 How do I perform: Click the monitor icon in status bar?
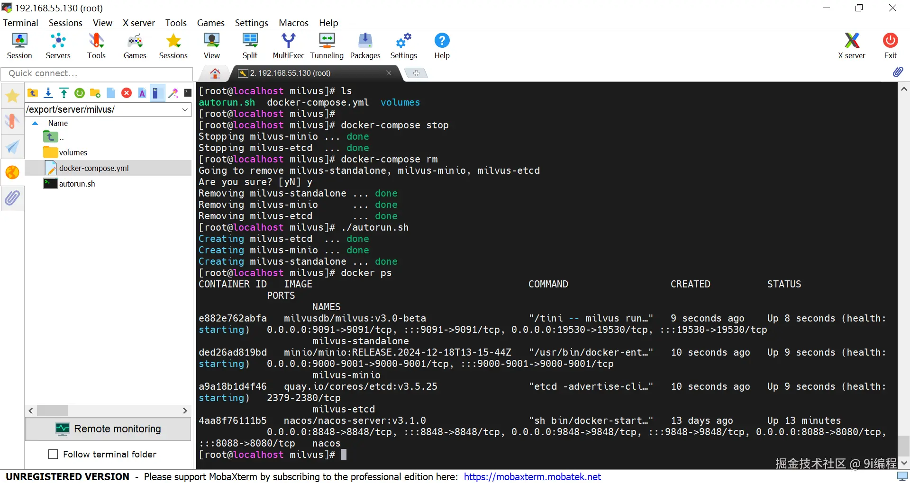point(902,476)
